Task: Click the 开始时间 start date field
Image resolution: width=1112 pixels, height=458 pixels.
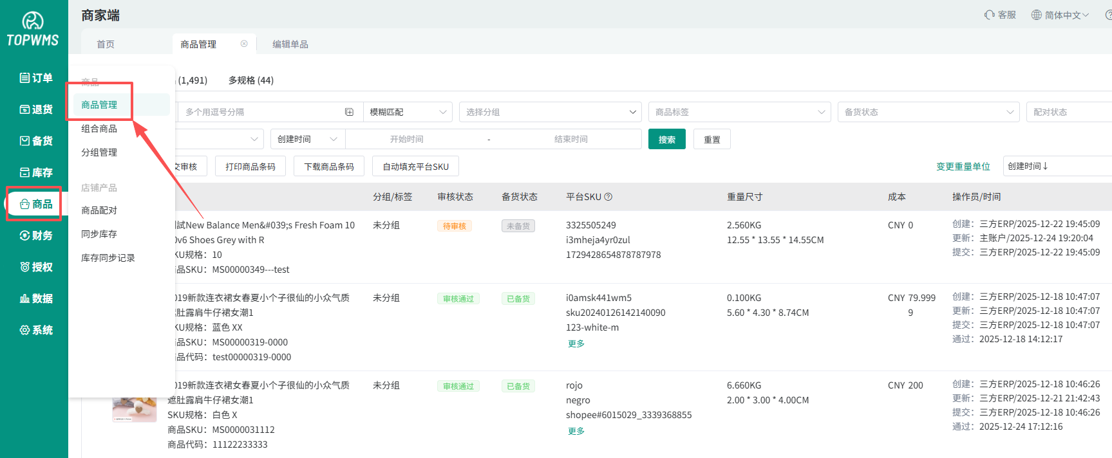Action: point(406,139)
